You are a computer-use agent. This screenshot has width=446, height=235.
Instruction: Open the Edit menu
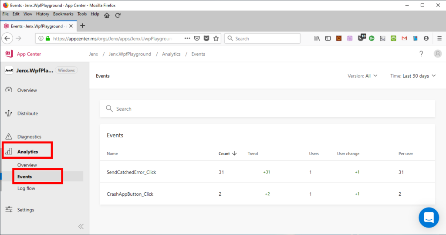tap(16, 14)
